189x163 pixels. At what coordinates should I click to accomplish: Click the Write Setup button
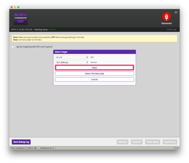click(x=153, y=142)
